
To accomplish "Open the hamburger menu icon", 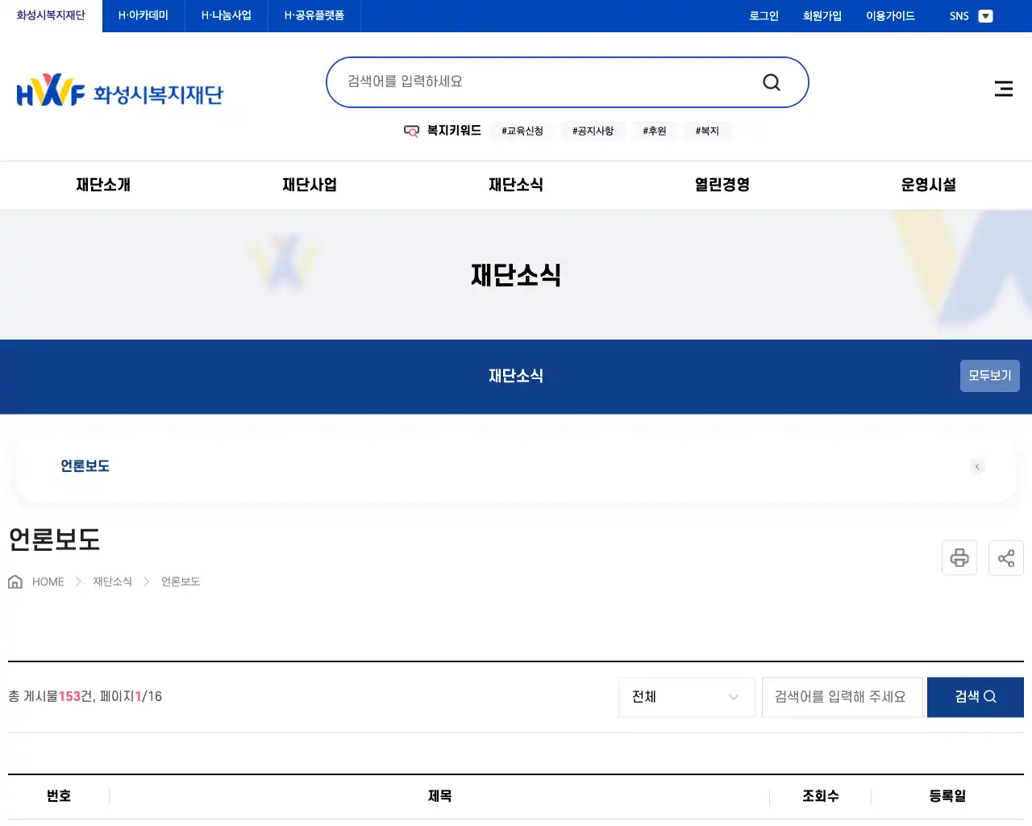I will (1003, 89).
